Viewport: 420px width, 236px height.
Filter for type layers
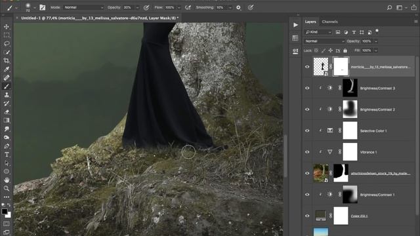(354, 32)
